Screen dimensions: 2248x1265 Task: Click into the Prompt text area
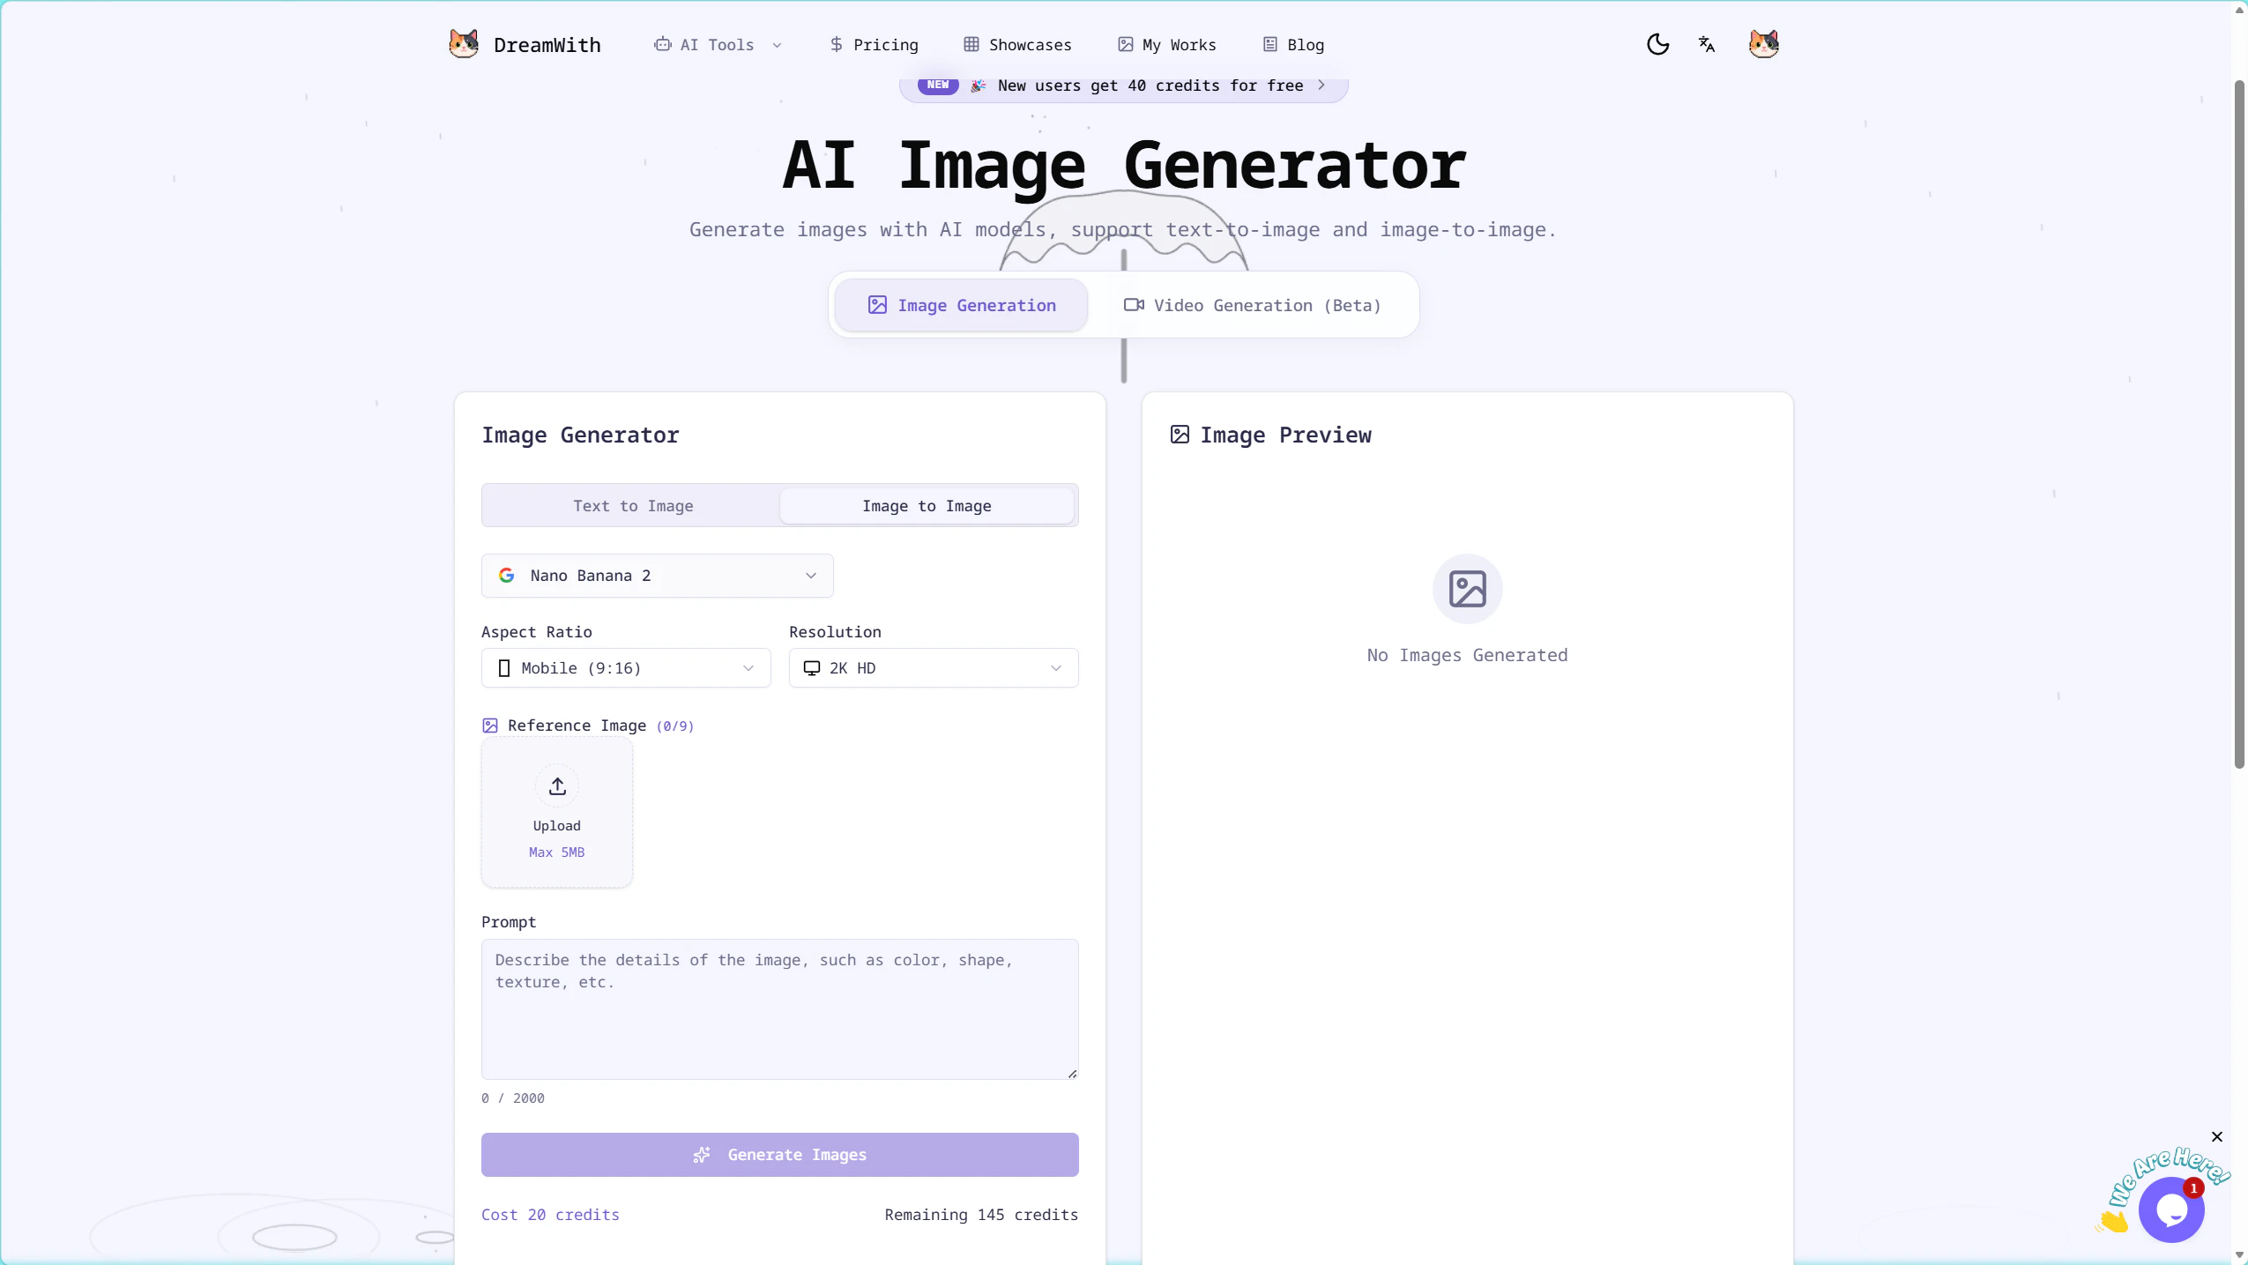tap(779, 1009)
